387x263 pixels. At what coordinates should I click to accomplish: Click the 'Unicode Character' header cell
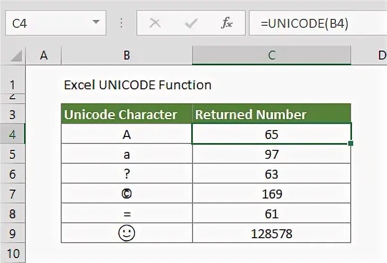127,114
